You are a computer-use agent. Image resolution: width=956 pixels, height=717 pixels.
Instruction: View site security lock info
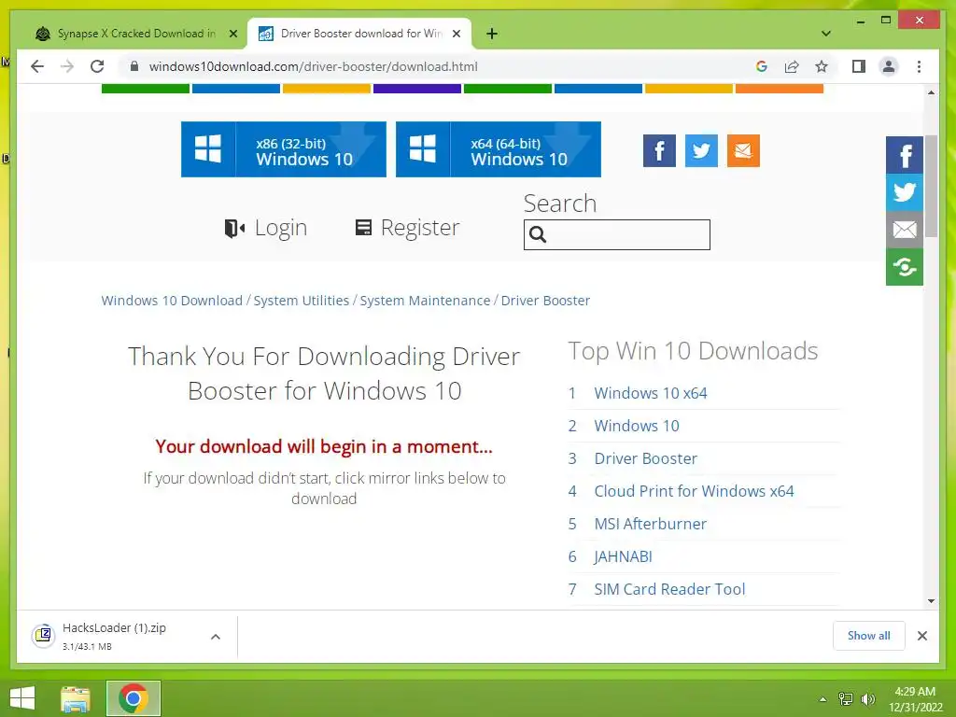(x=134, y=66)
